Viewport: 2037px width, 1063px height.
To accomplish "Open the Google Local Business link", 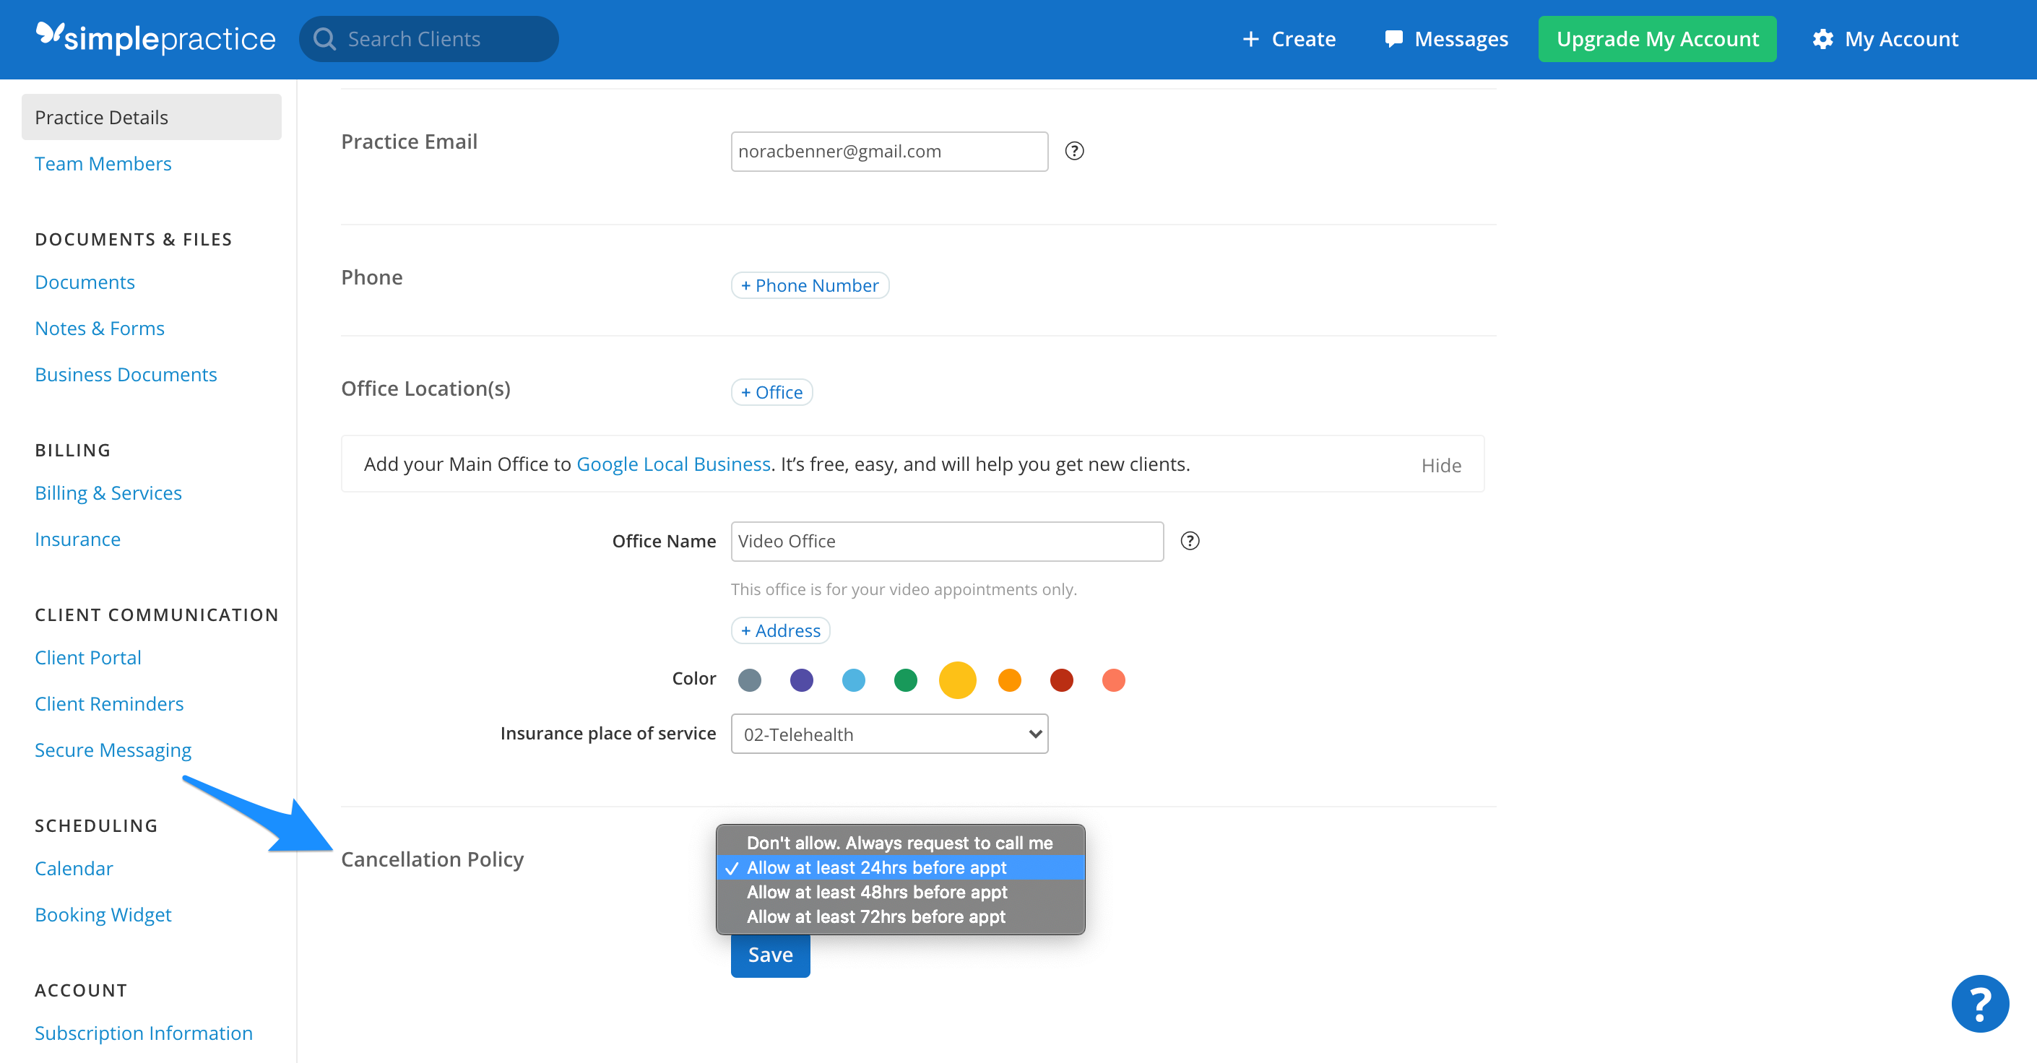I will 672,464.
